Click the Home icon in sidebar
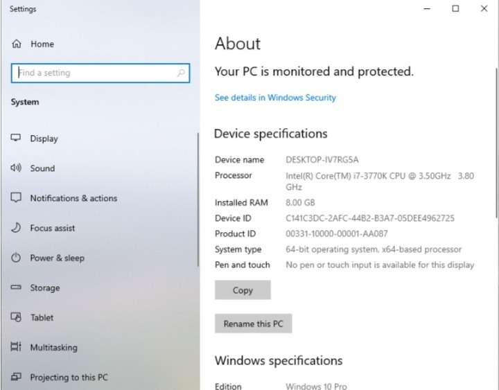 [x=17, y=44]
